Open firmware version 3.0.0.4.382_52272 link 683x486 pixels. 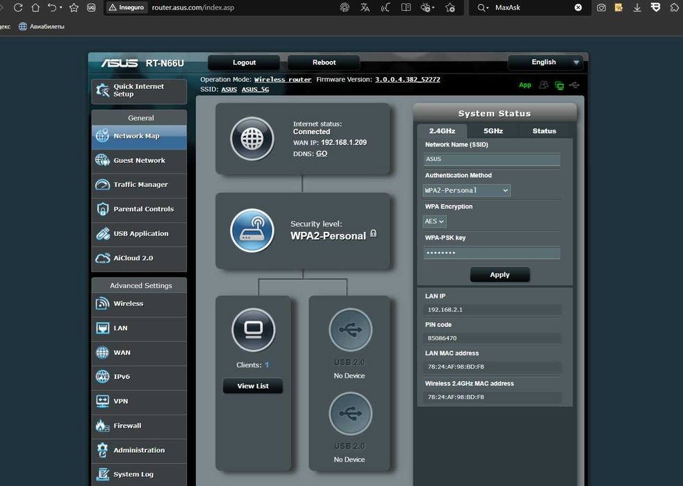[408, 80]
